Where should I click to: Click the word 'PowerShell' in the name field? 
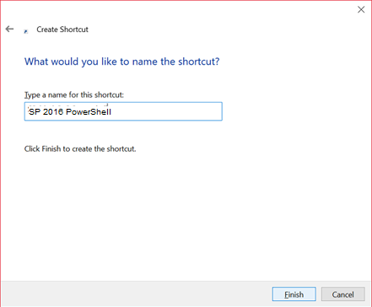89,112
